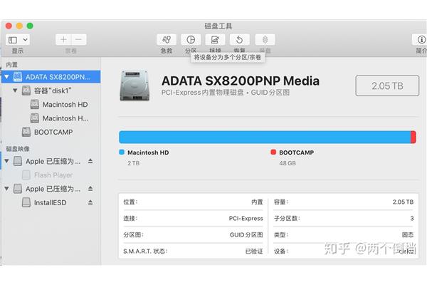
Task: Click the large hard drive image
Action: [x=135, y=85]
